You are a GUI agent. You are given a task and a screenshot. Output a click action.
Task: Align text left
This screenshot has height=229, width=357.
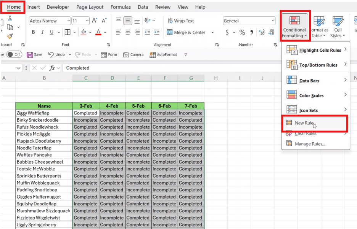click(118, 32)
